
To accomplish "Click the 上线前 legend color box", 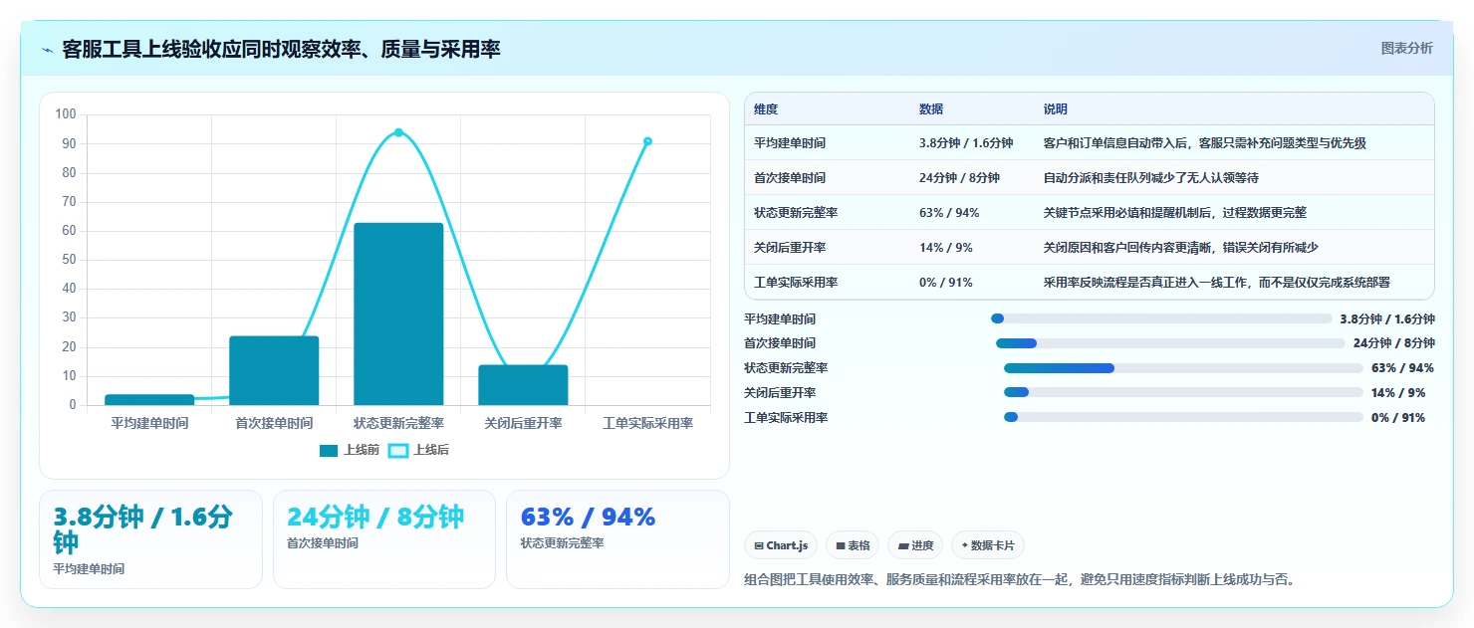I will tap(329, 451).
